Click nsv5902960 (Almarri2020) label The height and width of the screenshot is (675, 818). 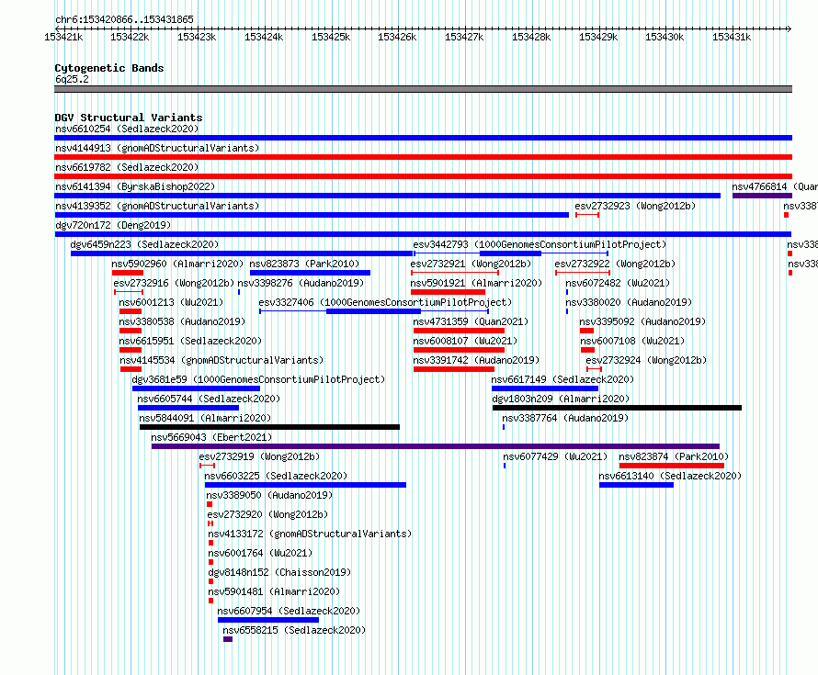pos(177,264)
